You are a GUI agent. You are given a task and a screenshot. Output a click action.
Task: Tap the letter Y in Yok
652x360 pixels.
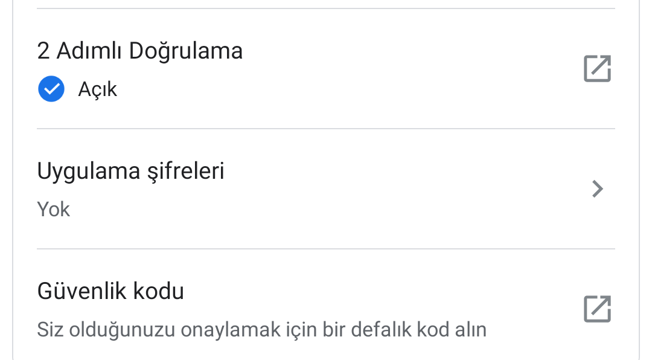click(x=43, y=209)
